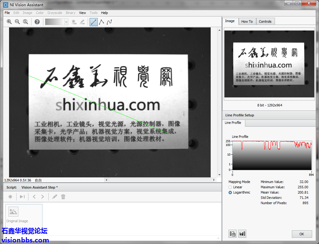Select the Broken Line tool
Image resolution: width=319 pixels, height=244 pixels.
[x=101, y=22]
